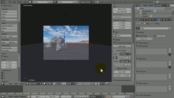Open the File menu
The image size is (174, 98).
pos(10,2)
